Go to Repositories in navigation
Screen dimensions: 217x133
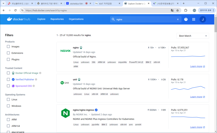point(57,19)
